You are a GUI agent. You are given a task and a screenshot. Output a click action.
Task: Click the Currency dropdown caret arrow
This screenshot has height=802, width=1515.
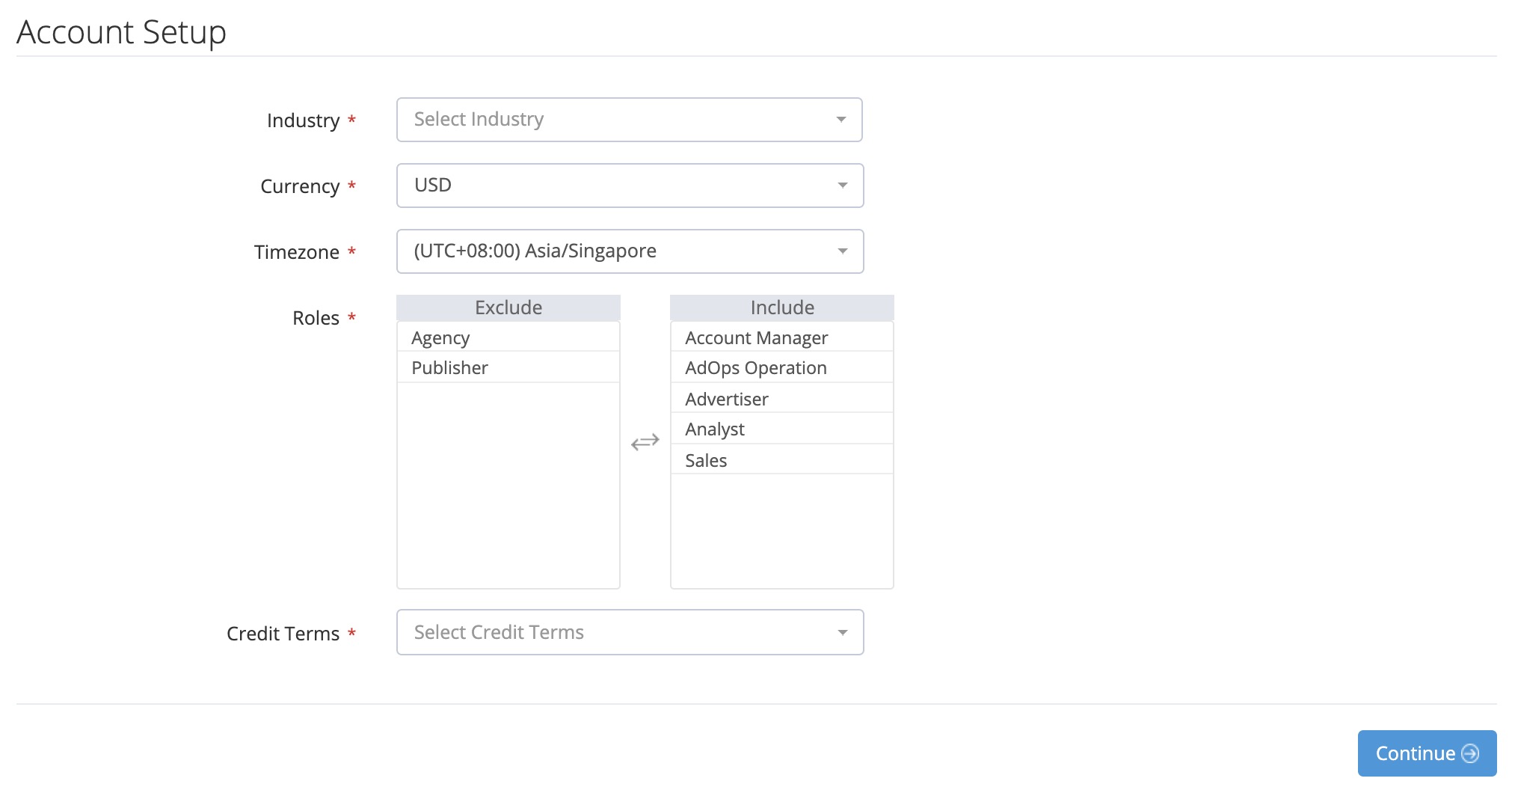[842, 186]
